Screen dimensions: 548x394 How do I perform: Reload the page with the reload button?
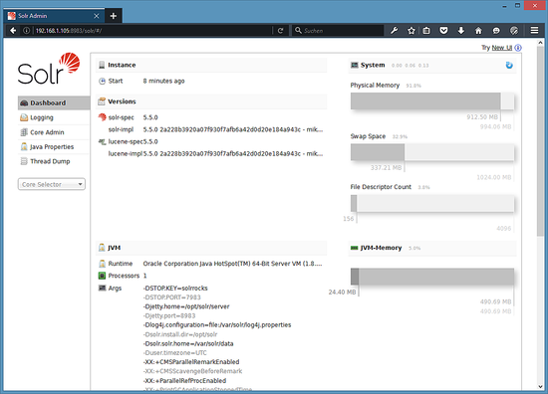[280, 31]
